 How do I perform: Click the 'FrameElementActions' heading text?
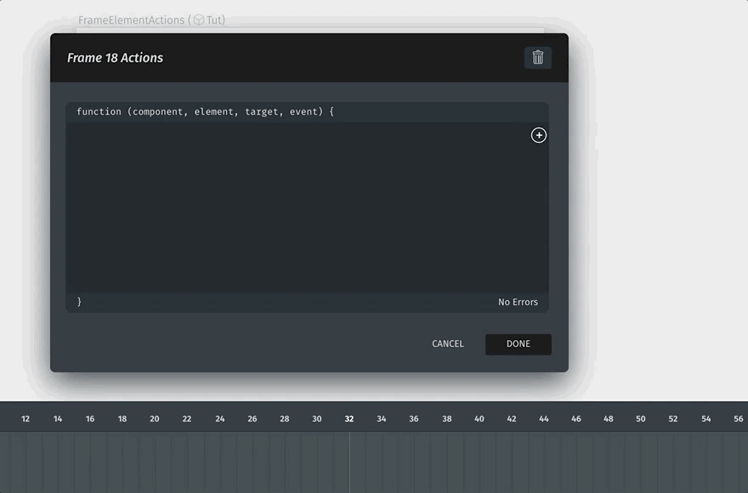pos(131,20)
